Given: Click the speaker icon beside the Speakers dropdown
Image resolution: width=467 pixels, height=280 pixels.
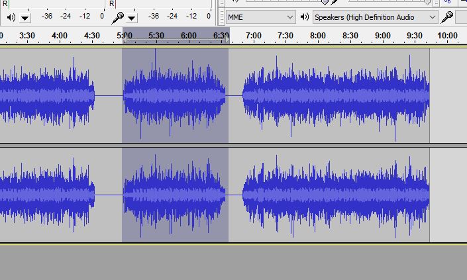Looking at the screenshot, I should (305, 17).
